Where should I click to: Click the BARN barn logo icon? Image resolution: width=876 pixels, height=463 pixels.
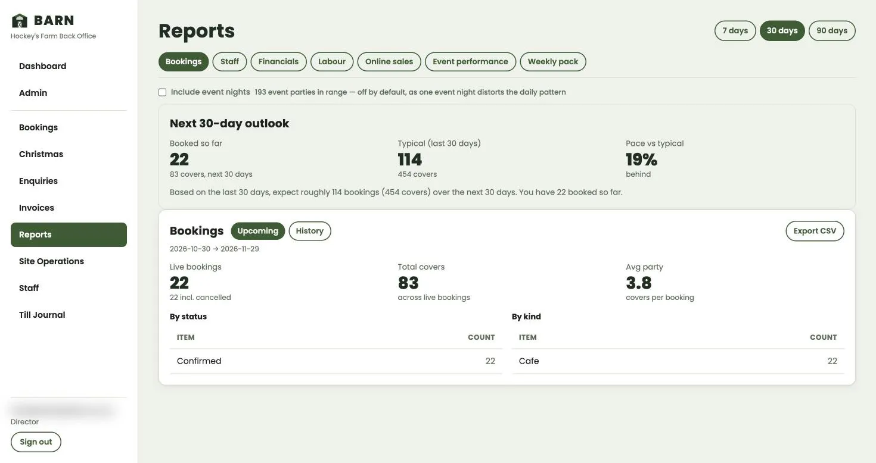(20, 21)
